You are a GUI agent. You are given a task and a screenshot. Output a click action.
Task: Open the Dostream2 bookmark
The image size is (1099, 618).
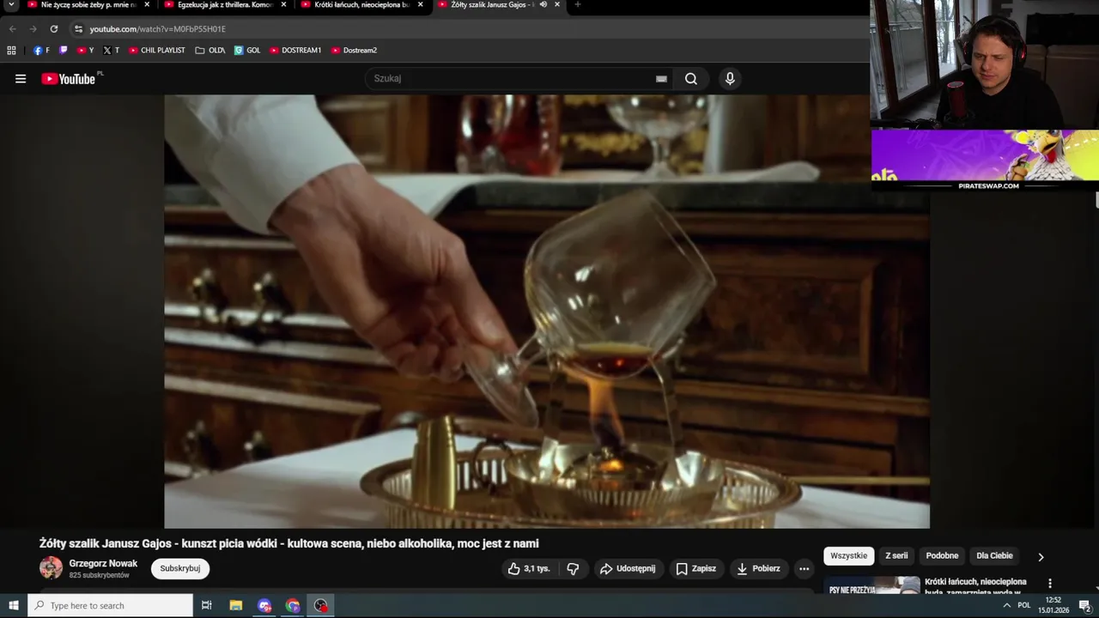(354, 50)
